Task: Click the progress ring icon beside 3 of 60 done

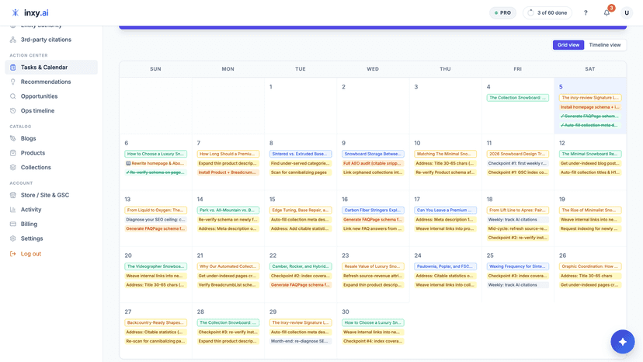Action: (530, 12)
